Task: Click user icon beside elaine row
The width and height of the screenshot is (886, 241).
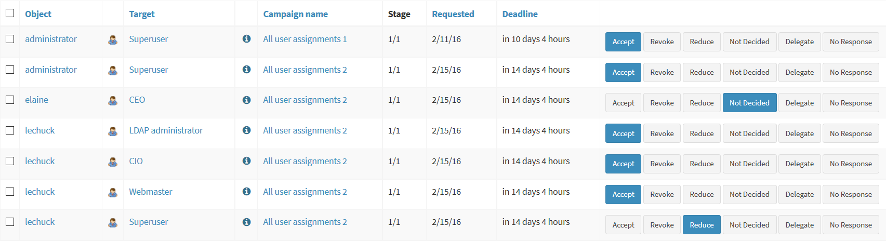Action: pyautogui.click(x=113, y=101)
